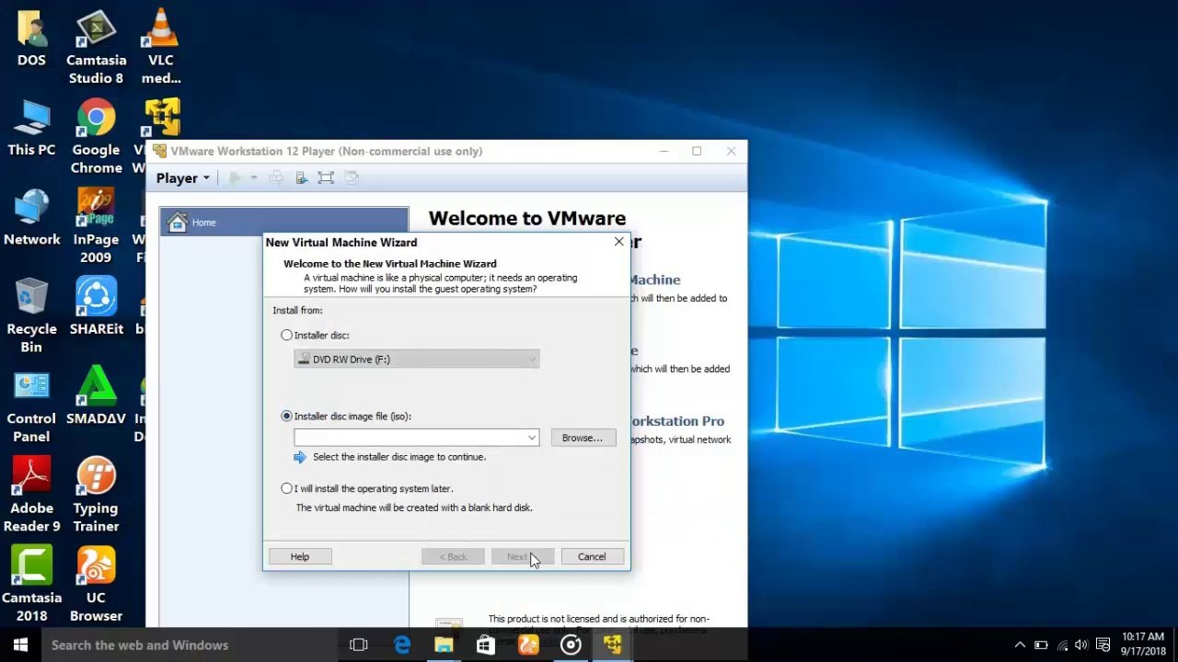Screen dimensions: 1178x662
Task: Maximize the VMware Workstation Player window
Action: [697, 151]
